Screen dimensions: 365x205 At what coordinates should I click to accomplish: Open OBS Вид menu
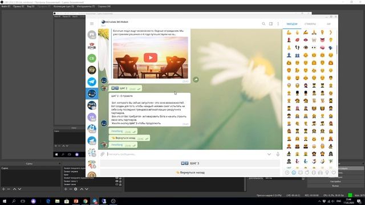click(31, 6)
